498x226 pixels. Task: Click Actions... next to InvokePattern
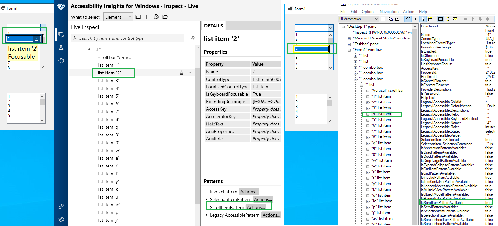point(249,192)
